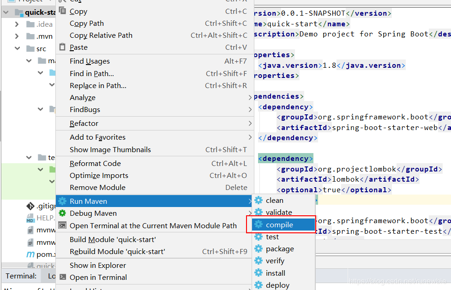Click the green Debug Maven gear icon
The image size is (451, 290).
(x=62, y=213)
